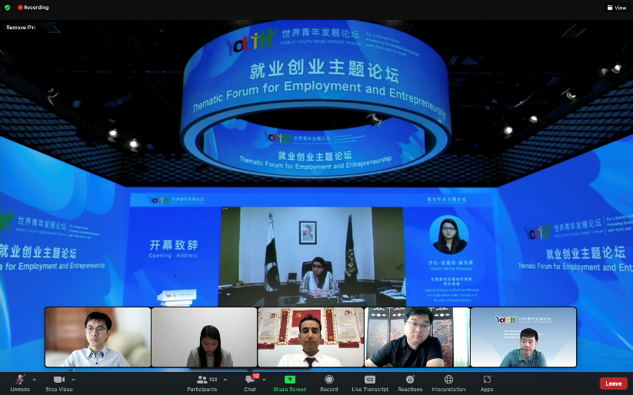Viewport: 633px width, 395px height.
Task: Select thumbnail of man with tie and red flag
Action: point(311,337)
